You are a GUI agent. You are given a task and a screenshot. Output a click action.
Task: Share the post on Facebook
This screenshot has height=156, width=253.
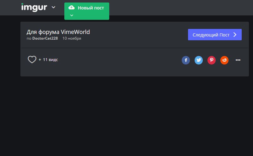tap(186, 60)
